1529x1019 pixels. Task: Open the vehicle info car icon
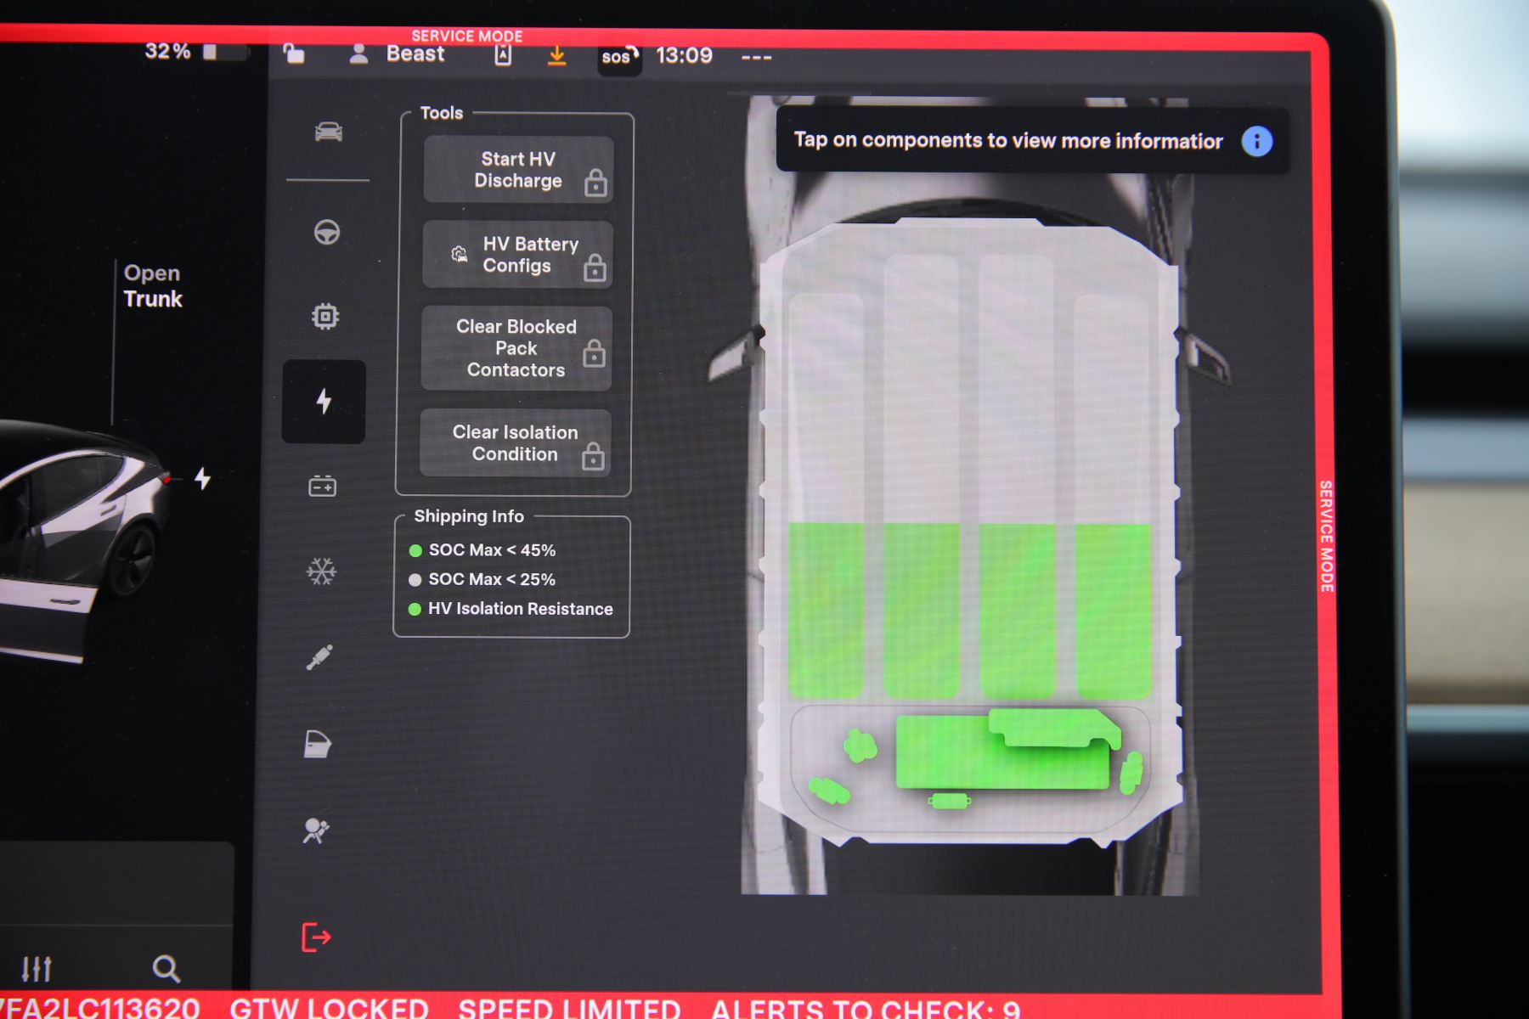(328, 132)
